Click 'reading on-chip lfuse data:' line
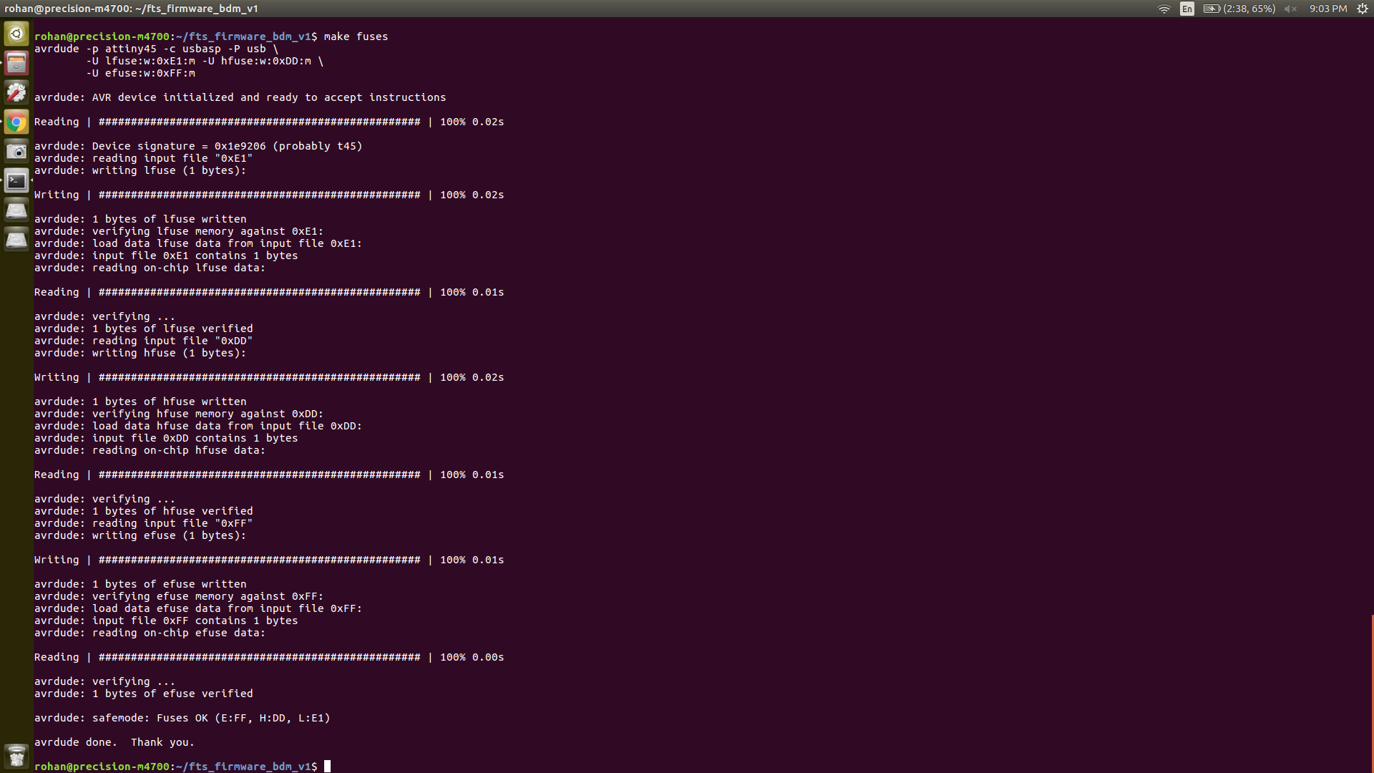This screenshot has width=1374, height=773. tap(150, 268)
